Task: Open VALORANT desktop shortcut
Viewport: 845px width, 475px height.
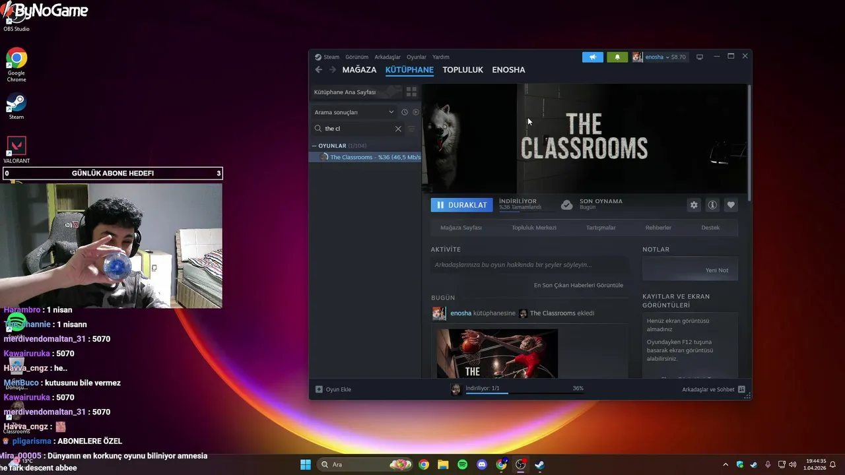Action: (17, 150)
